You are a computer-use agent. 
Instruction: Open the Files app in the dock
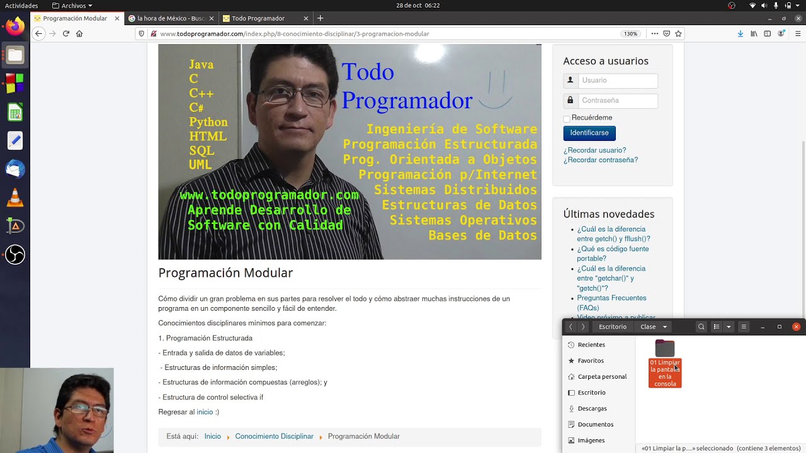[x=15, y=55]
